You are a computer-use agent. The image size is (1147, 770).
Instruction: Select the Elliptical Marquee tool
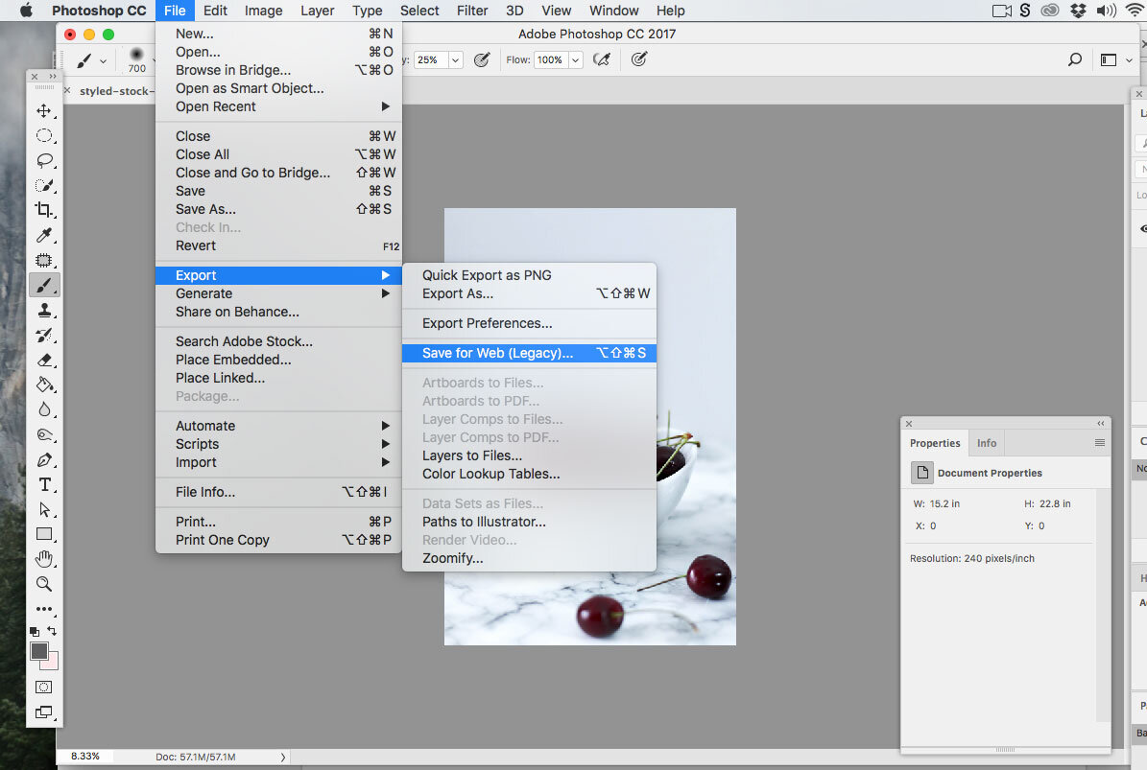(44, 136)
